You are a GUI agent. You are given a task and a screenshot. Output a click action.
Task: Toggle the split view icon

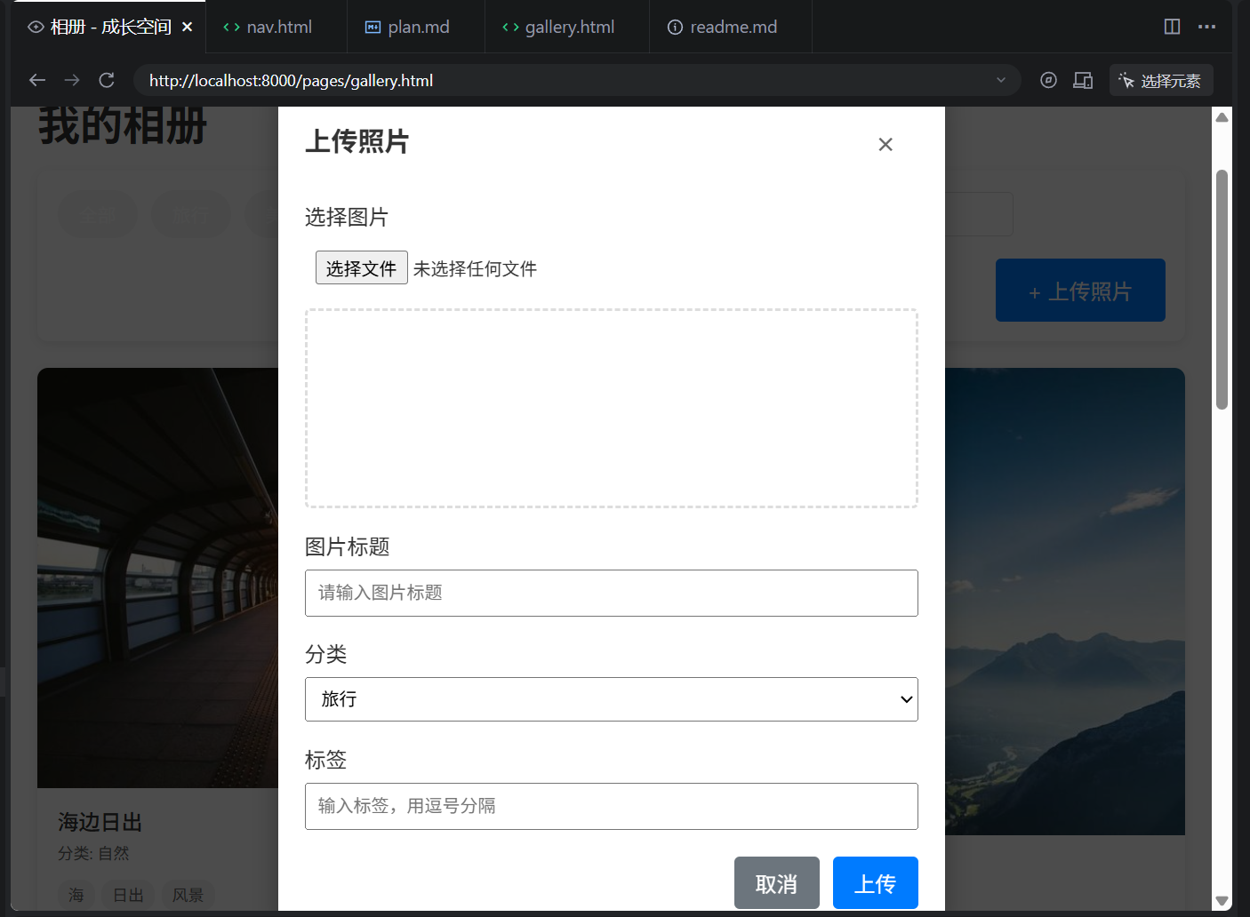coord(1171,27)
